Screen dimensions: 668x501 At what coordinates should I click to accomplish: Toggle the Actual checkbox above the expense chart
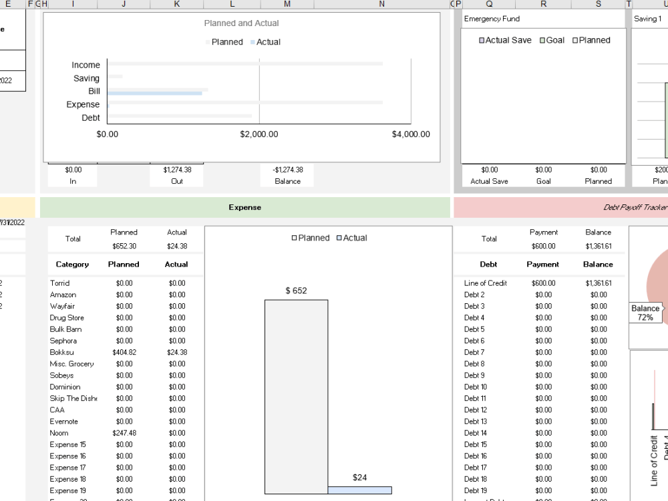(x=337, y=237)
